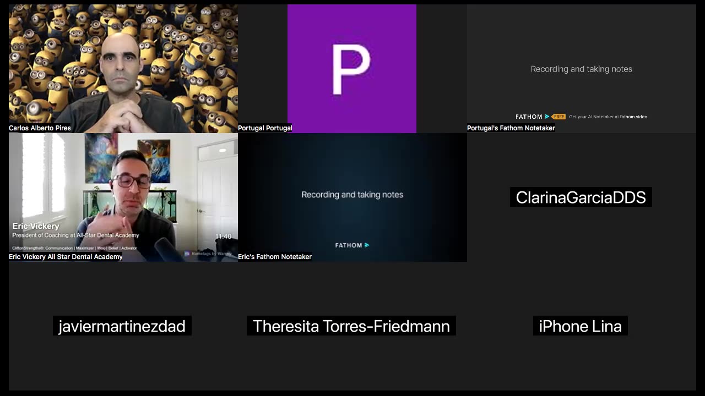Click Recording and taking notes in Eric's tile
This screenshot has height=396, width=705.
352,195
